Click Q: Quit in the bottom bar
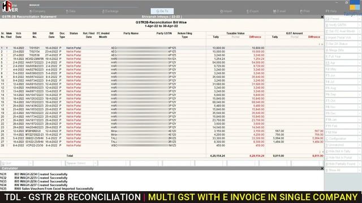This screenshot has height=203, width=362. click(x=16, y=163)
